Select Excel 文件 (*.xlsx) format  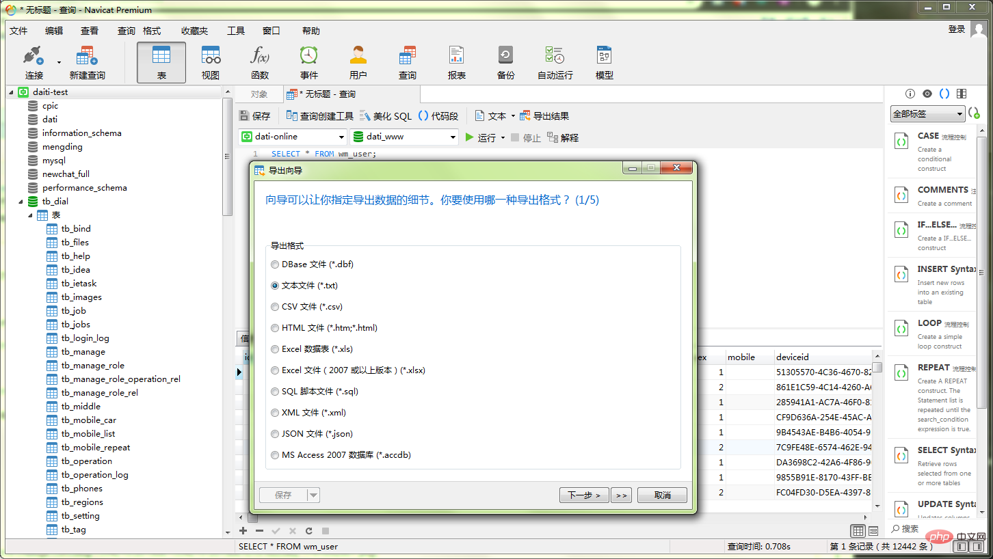point(348,370)
